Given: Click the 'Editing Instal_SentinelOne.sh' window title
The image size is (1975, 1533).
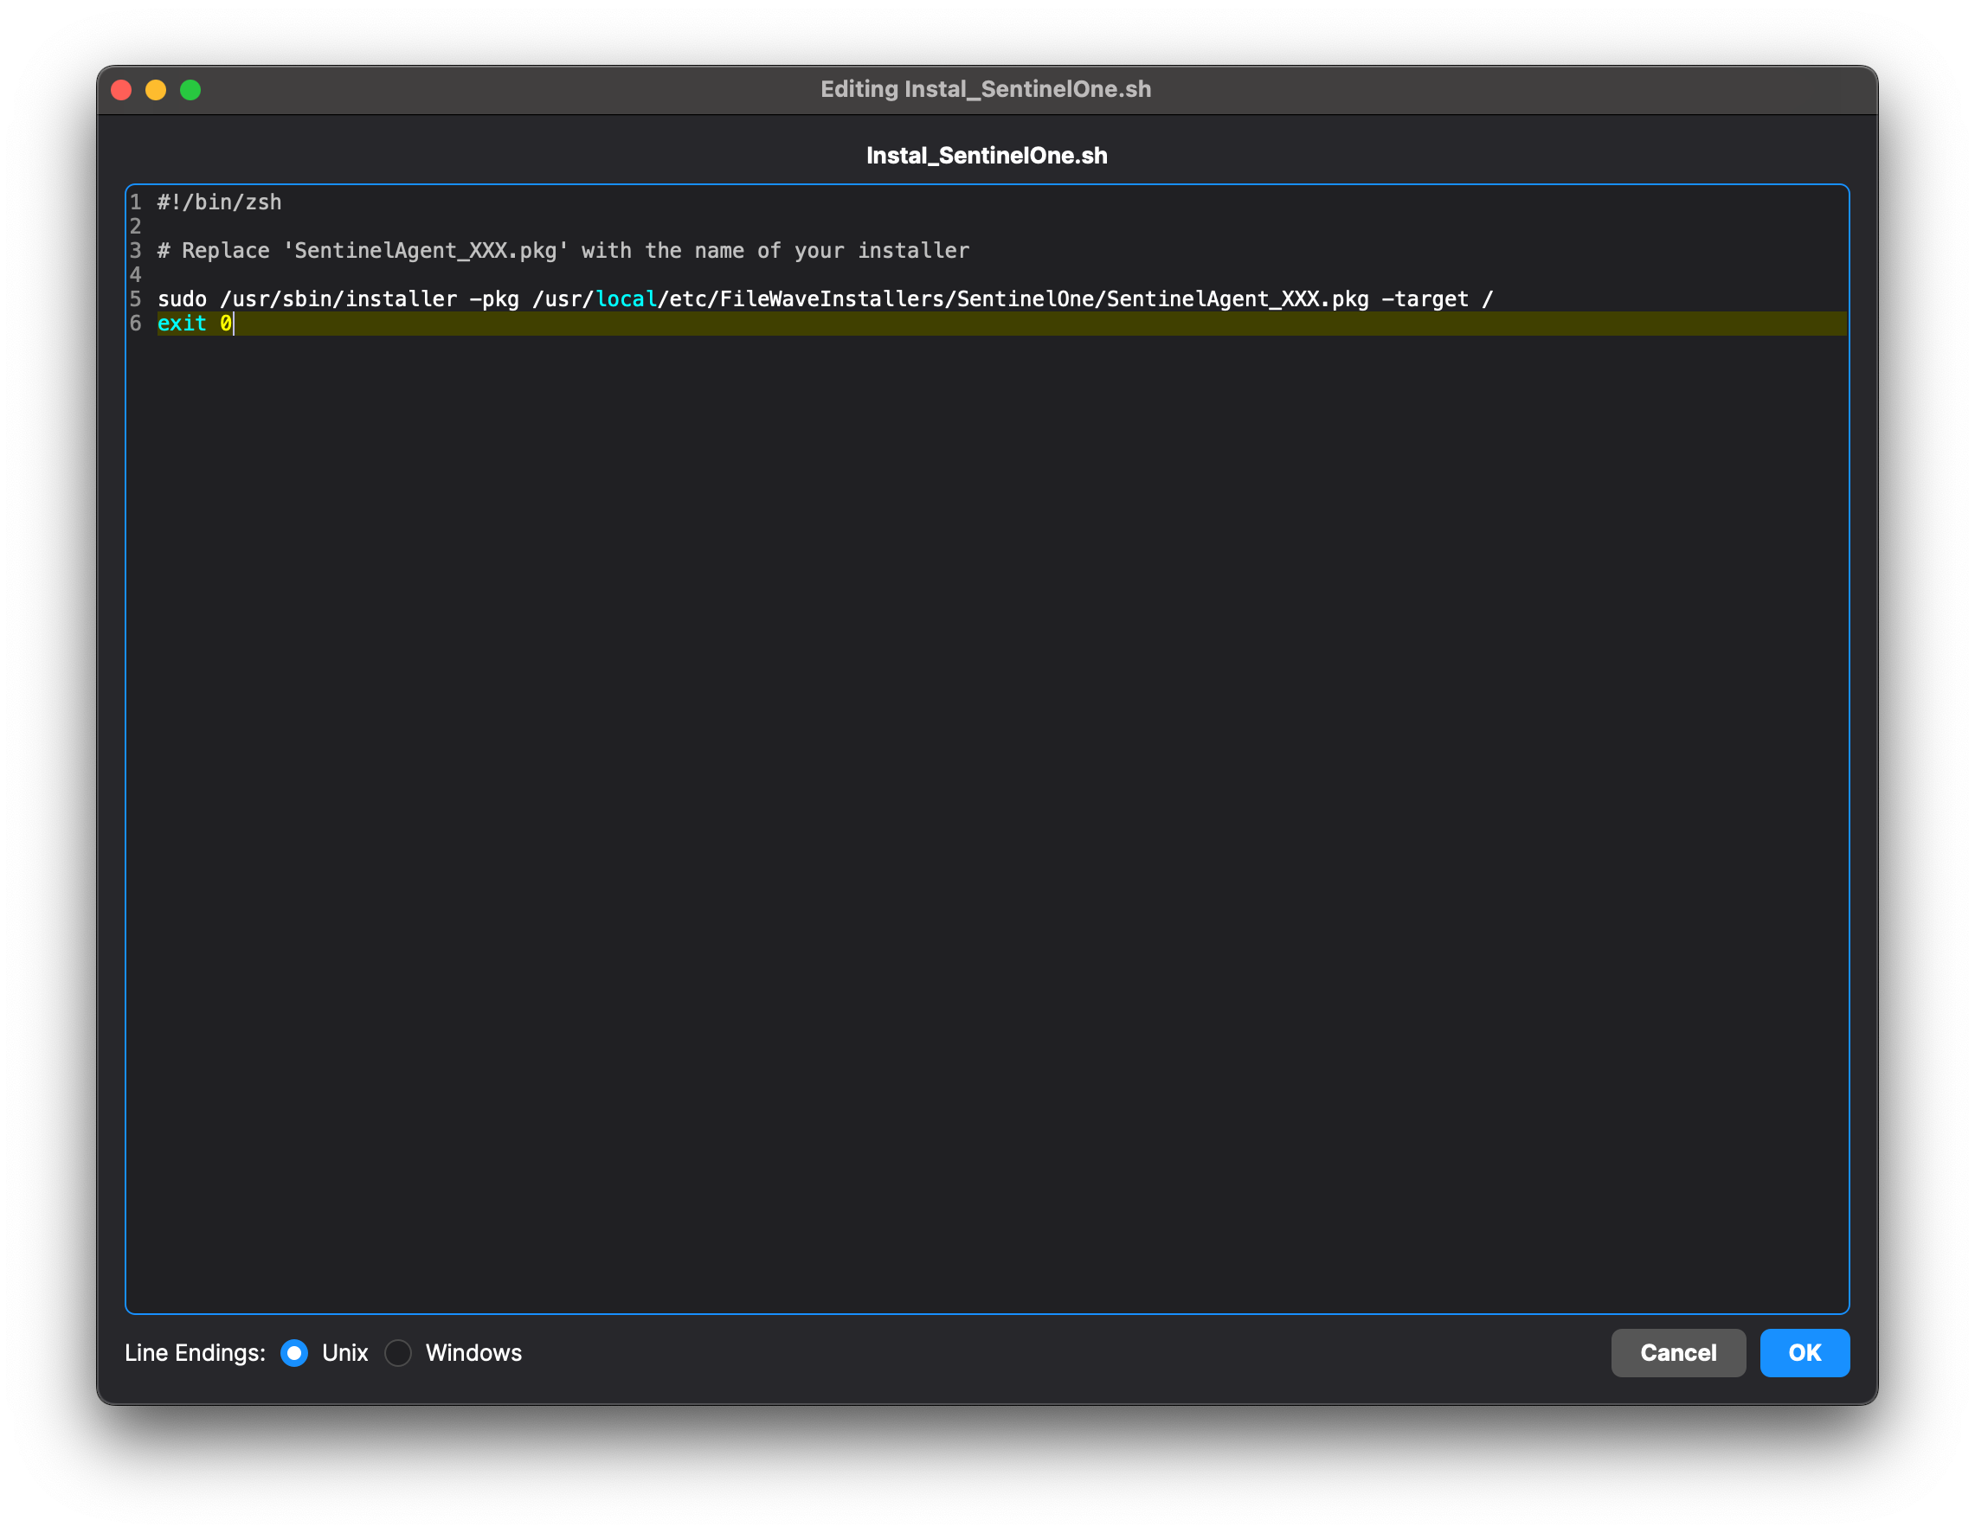Looking at the screenshot, I should pos(986,89).
